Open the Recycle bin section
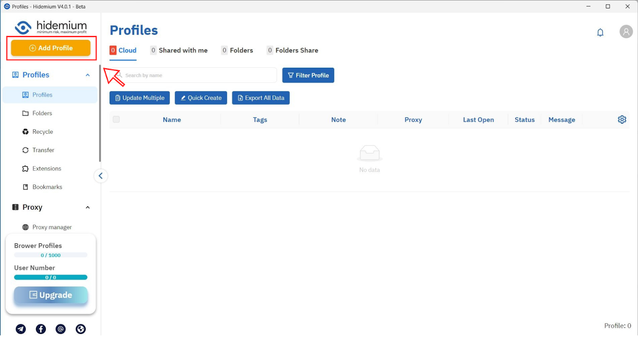638x359 pixels. pyautogui.click(x=50, y=132)
